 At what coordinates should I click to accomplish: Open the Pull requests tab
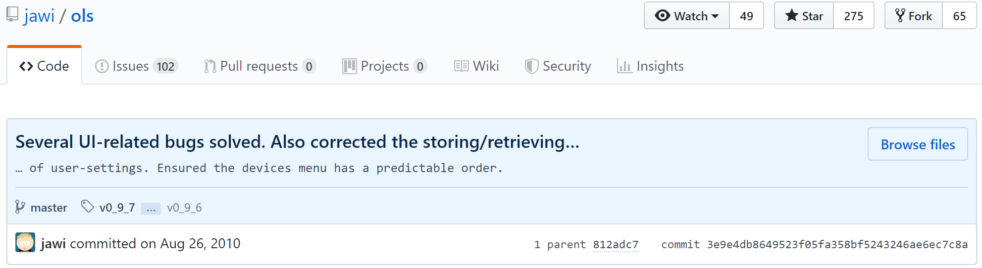pos(259,66)
